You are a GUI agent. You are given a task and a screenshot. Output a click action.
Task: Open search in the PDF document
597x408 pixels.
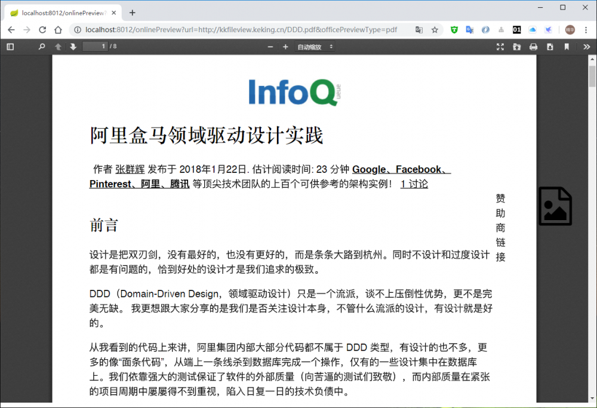tap(42, 47)
